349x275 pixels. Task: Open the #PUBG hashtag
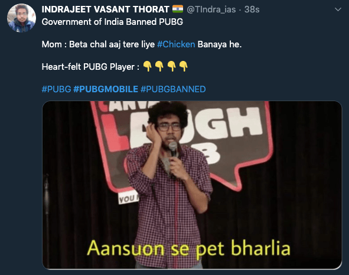click(x=56, y=89)
